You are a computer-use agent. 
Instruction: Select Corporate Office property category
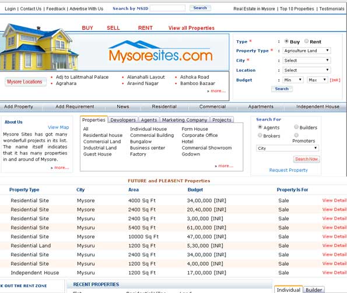199,135
